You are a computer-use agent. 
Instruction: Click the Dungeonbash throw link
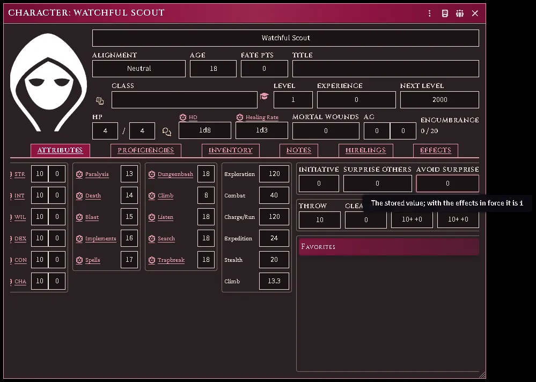click(x=175, y=174)
